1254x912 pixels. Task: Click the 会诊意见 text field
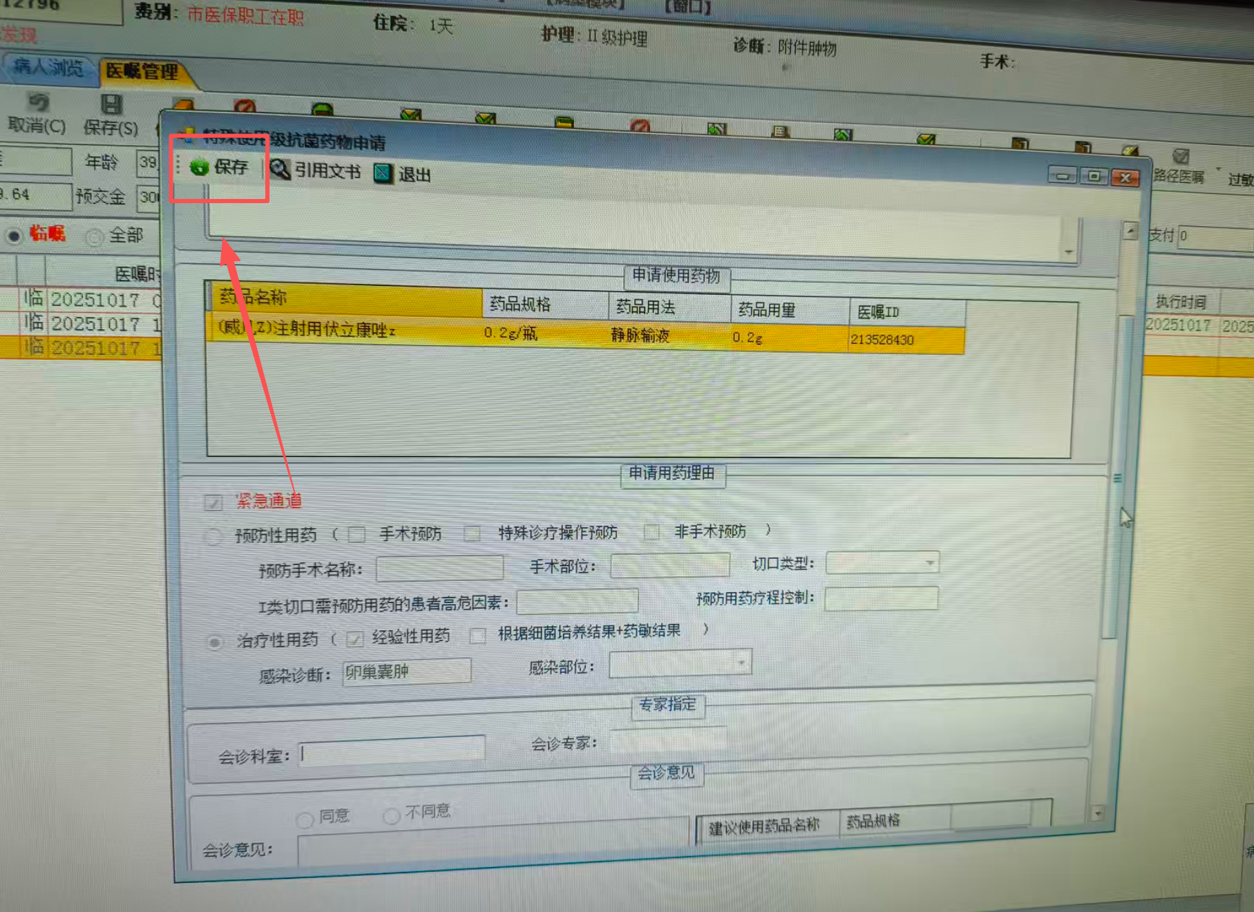pos(493,843)
